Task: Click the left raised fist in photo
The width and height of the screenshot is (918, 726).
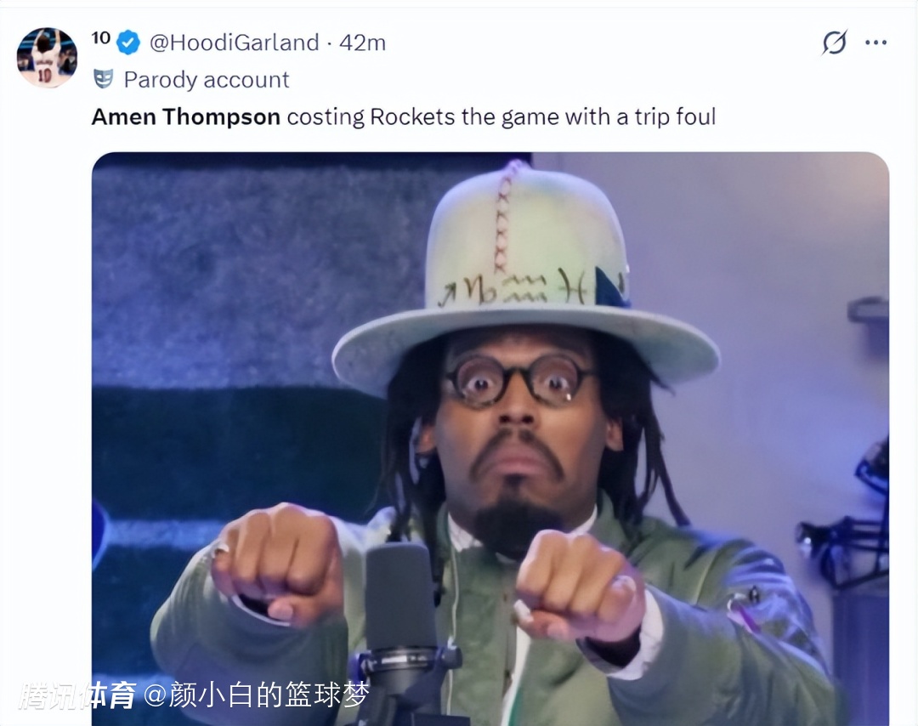Action: 276,564
